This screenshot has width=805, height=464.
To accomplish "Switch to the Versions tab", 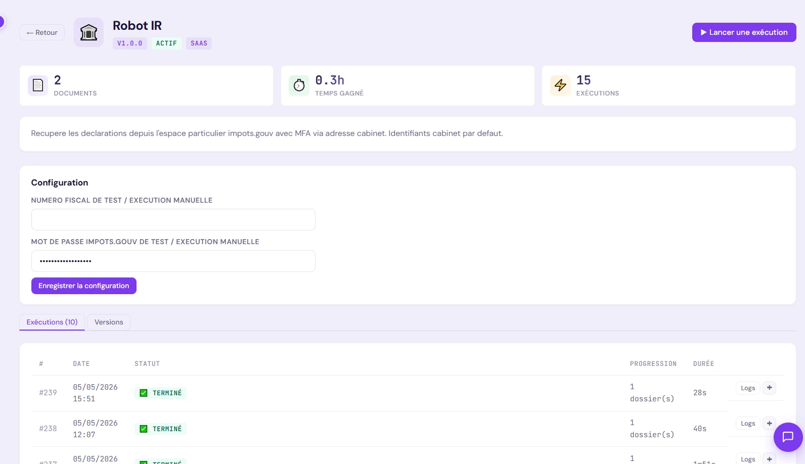I will click(109, 322).
